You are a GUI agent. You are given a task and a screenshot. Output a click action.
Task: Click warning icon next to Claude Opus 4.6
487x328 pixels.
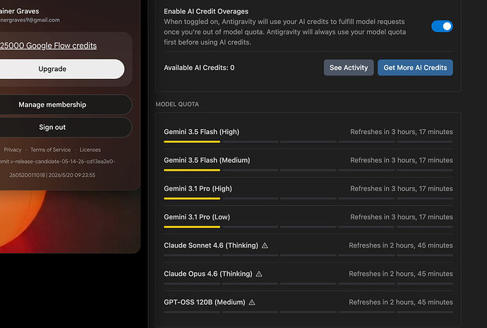259,274
